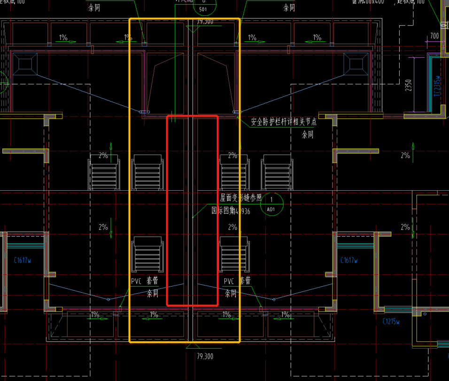Select the TC2315w window label
This screenshot has width=449, height=381.
[x=437, y=86]
